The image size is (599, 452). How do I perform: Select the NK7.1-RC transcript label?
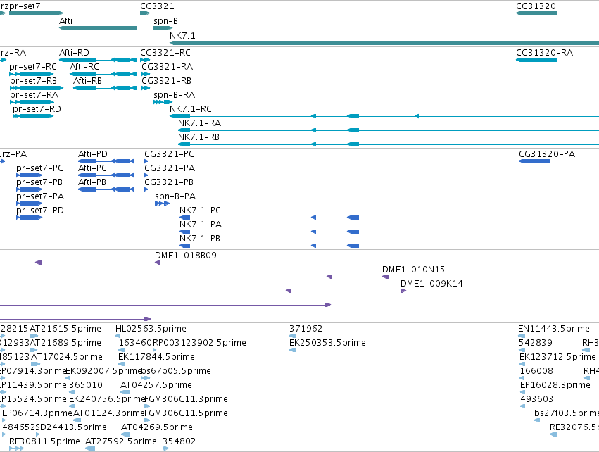(x=191, y=109)
